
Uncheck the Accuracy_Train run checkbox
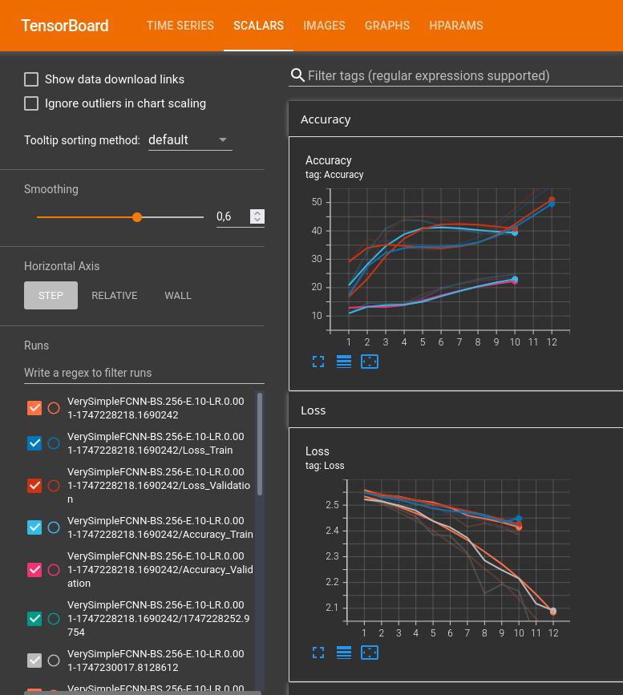click(x=34, y=527)
